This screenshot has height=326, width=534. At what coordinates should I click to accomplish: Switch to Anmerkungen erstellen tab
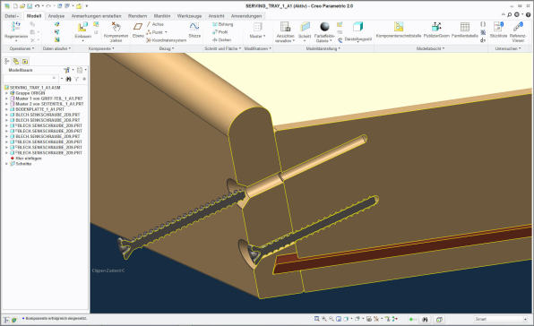[x=96, y=16]
